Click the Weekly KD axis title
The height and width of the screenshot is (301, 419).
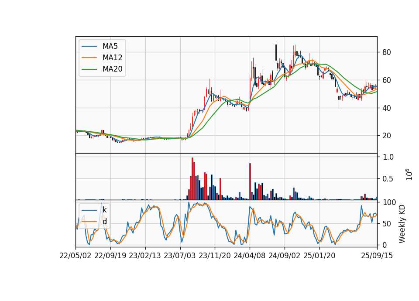(x=402, y=224)
